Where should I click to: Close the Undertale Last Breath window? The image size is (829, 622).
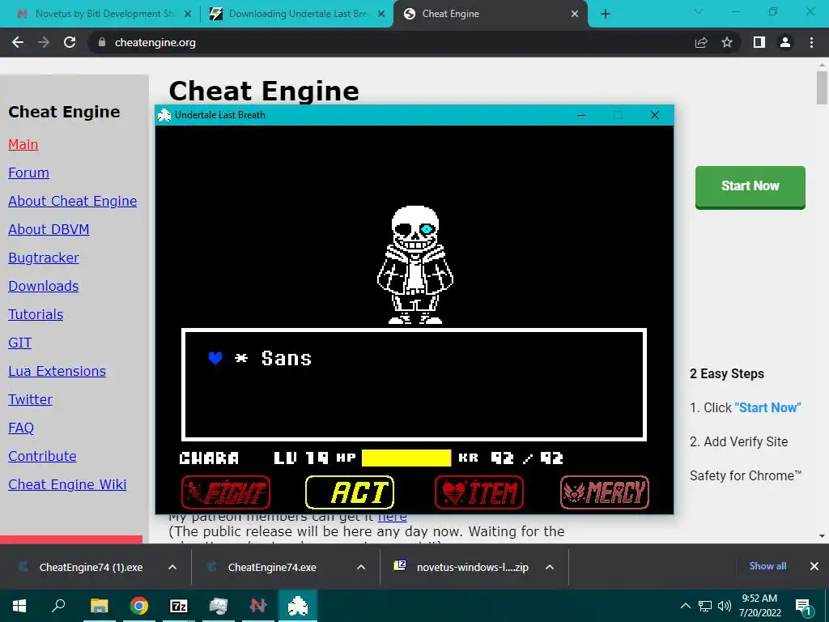click(x=654, y=115)
